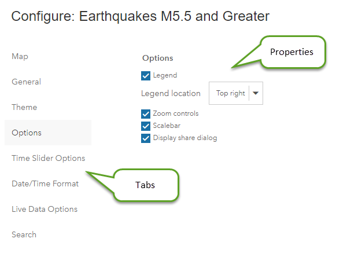This screenshot has width=347, height=257.
Task: Click the Options tab in sidebar
Action: [x=27, y=133]
